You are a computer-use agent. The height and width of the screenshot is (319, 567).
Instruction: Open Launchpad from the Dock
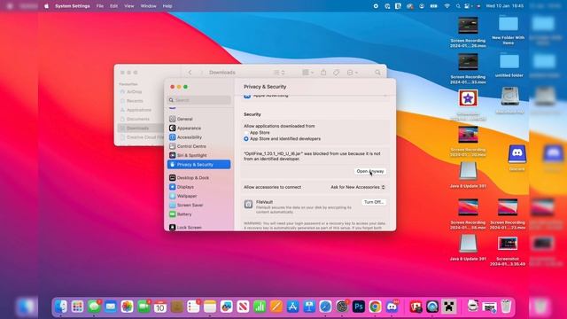coord(77,307)
